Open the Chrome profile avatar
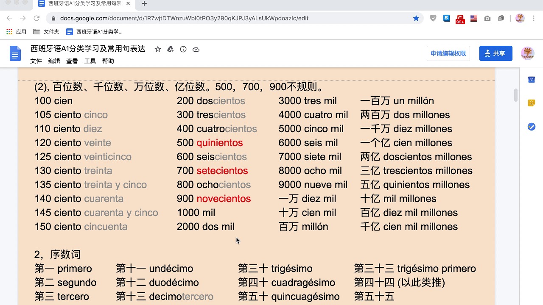The width and height of the screenshot is (543, 305). 520,18
